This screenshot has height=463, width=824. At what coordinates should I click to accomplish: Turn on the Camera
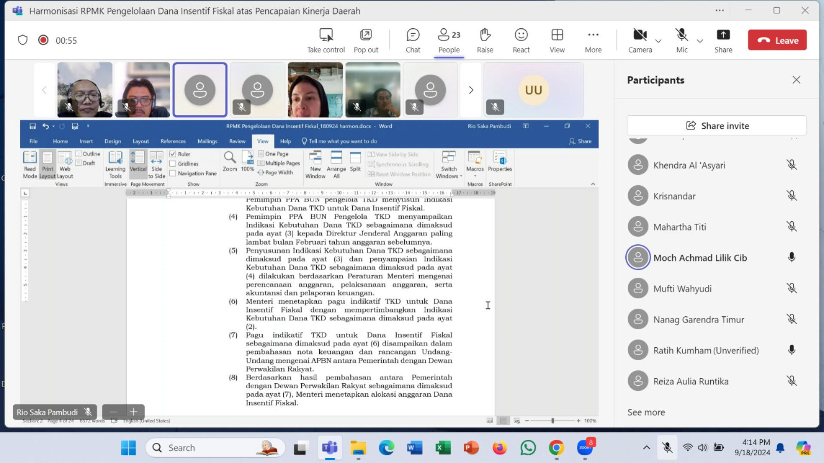coord(640,41)
